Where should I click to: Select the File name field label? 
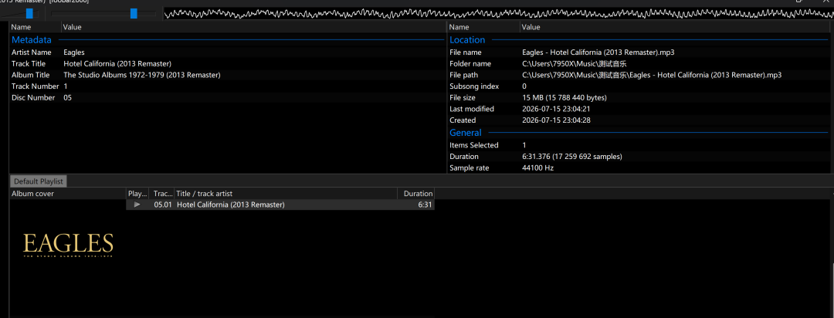[466, 52]
